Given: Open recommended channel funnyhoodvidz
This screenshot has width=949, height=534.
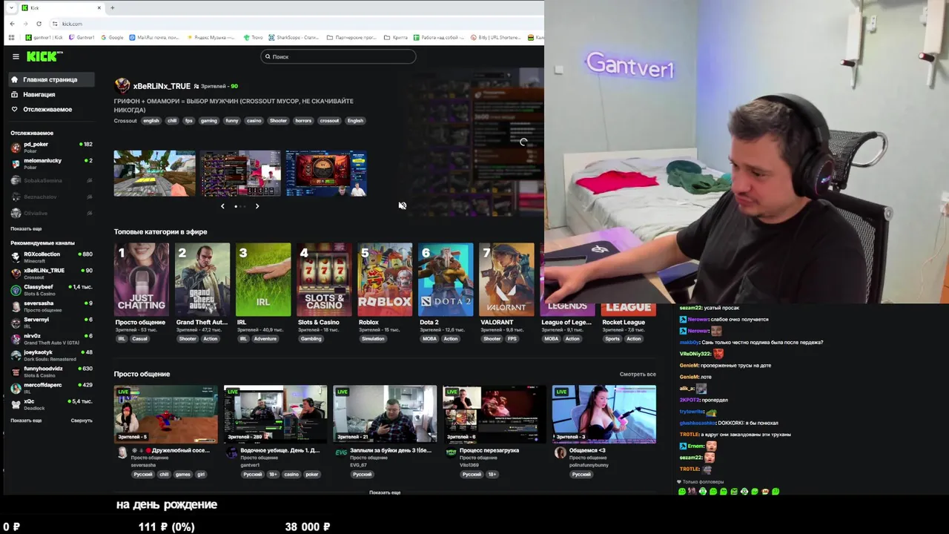Looking at the screenshot, I should coord(51,371).
